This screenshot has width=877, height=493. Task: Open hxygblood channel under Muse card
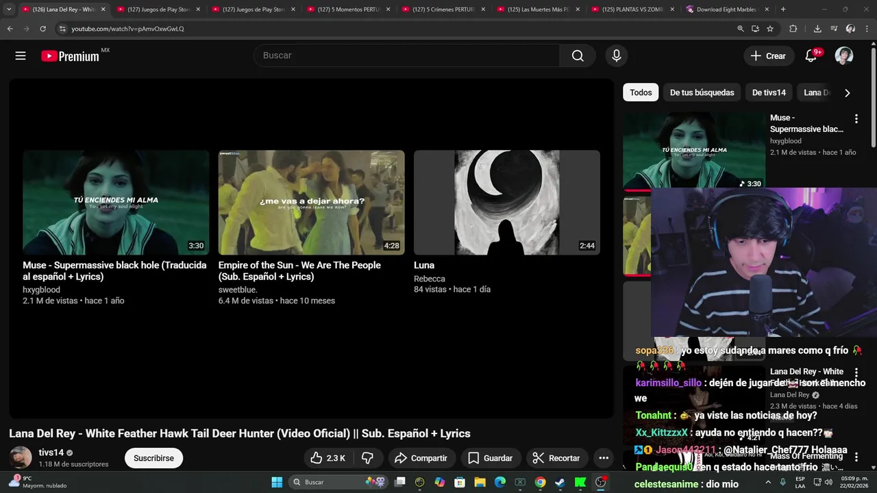coord(41,290)
